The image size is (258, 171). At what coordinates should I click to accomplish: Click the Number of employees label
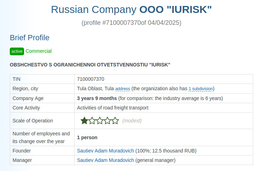41,137
